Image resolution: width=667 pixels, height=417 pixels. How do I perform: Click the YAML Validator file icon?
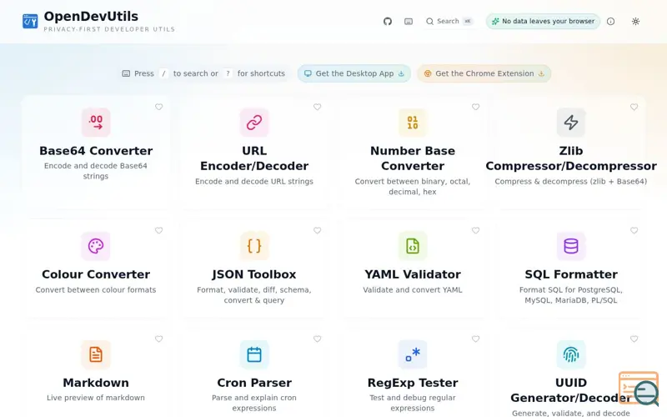[413, 245]
